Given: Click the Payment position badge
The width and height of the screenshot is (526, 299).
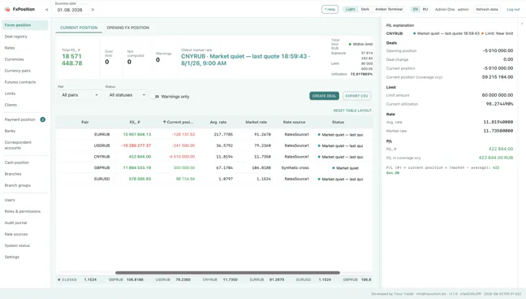Looking at the screenshot, I should [42, 119].
